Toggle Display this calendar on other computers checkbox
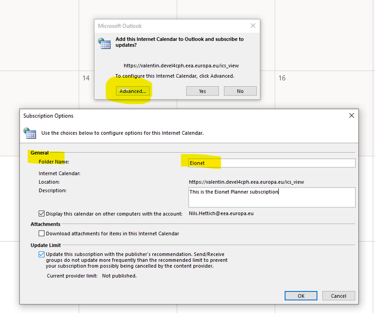Viewport: 375px width, 313px height. [x=42, y=213]
